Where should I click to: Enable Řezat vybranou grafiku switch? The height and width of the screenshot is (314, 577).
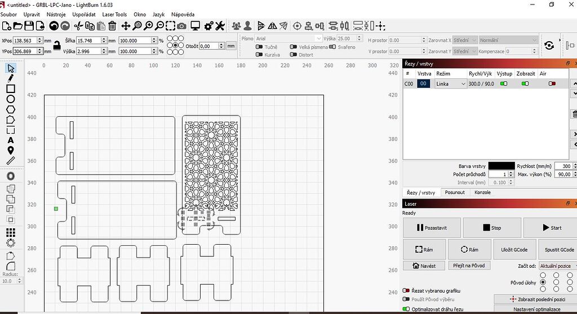[x=406, y=290]
